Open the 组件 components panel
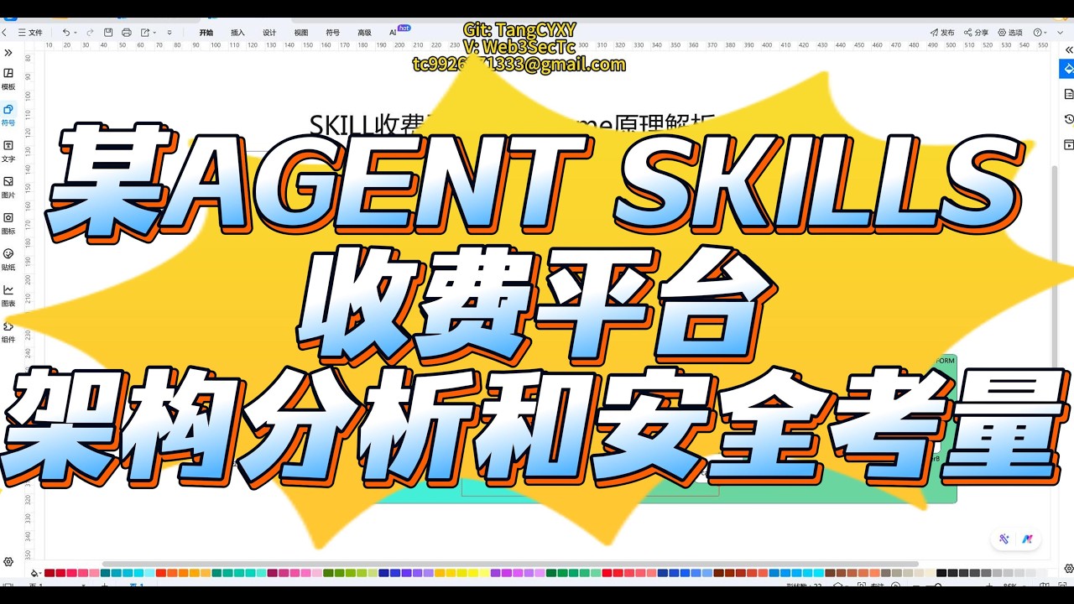This screenshot has width=1074, height=604. (x=8, y=331)
